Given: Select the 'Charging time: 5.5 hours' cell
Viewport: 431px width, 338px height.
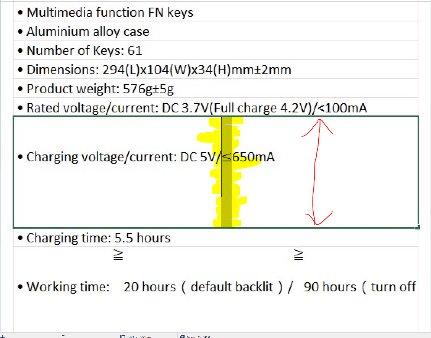Looking at the screenshot, I should [x=215, y=237].
